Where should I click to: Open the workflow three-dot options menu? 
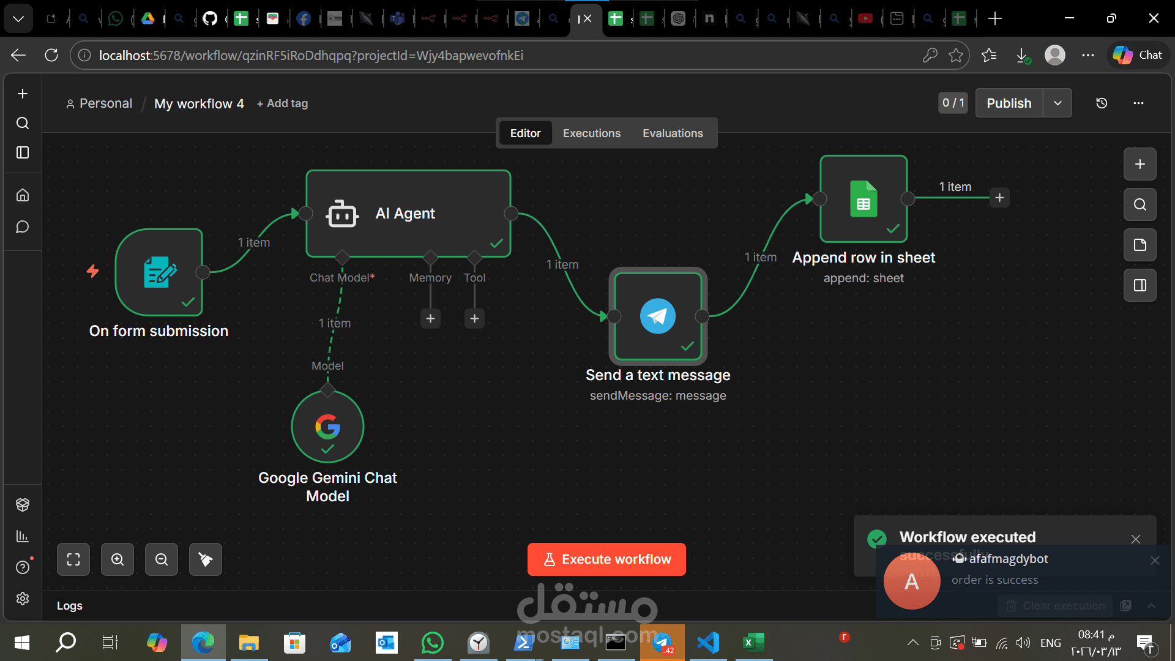1138,103
